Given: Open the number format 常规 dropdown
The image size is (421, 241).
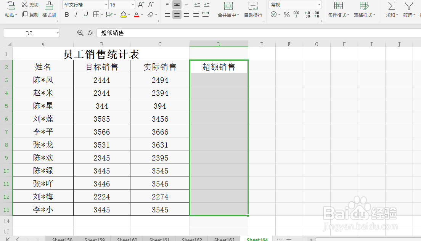Looking at the screenshot, I should [319, 5].
